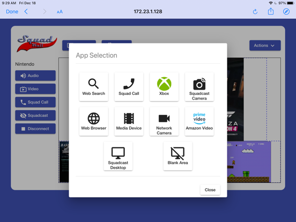Toggle the Squadcast sidebar button
The height and width of the screenshot is (222, 296).
[35, 115]
